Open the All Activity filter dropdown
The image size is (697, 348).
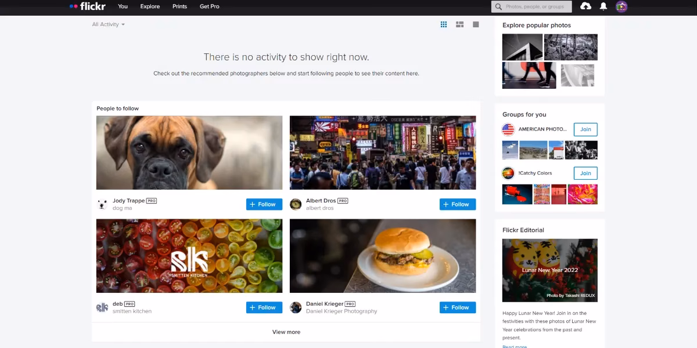107,24
